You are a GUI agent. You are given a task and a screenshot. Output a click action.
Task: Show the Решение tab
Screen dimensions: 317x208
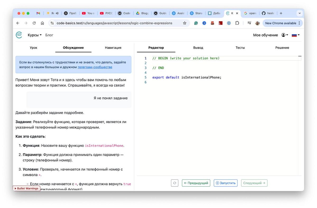click(282, 48)
